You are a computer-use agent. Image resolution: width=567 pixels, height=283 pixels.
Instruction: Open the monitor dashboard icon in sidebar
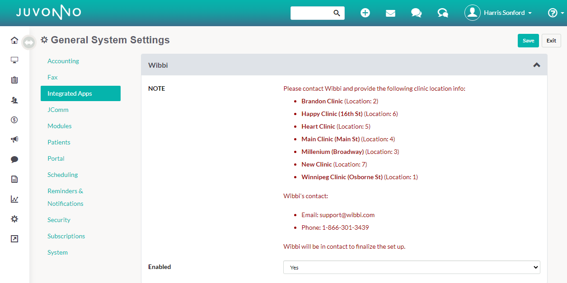[x=14, y=60]
